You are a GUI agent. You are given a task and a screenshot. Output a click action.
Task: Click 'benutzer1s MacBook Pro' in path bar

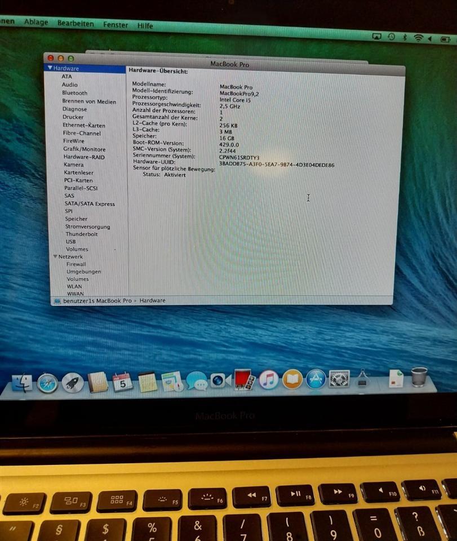click(97, 301)
